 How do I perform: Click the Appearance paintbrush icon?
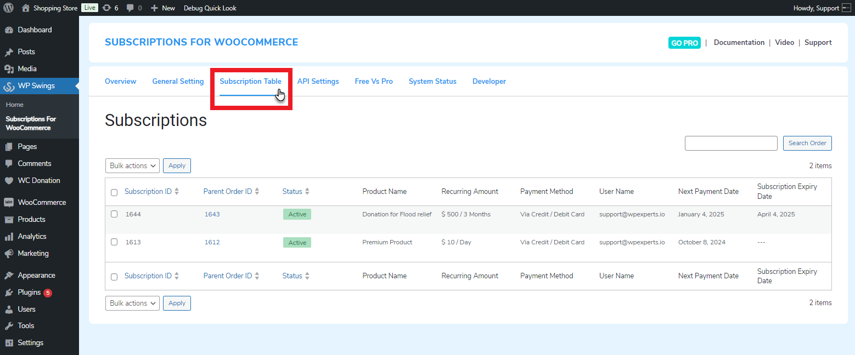[x=9, y=276]
